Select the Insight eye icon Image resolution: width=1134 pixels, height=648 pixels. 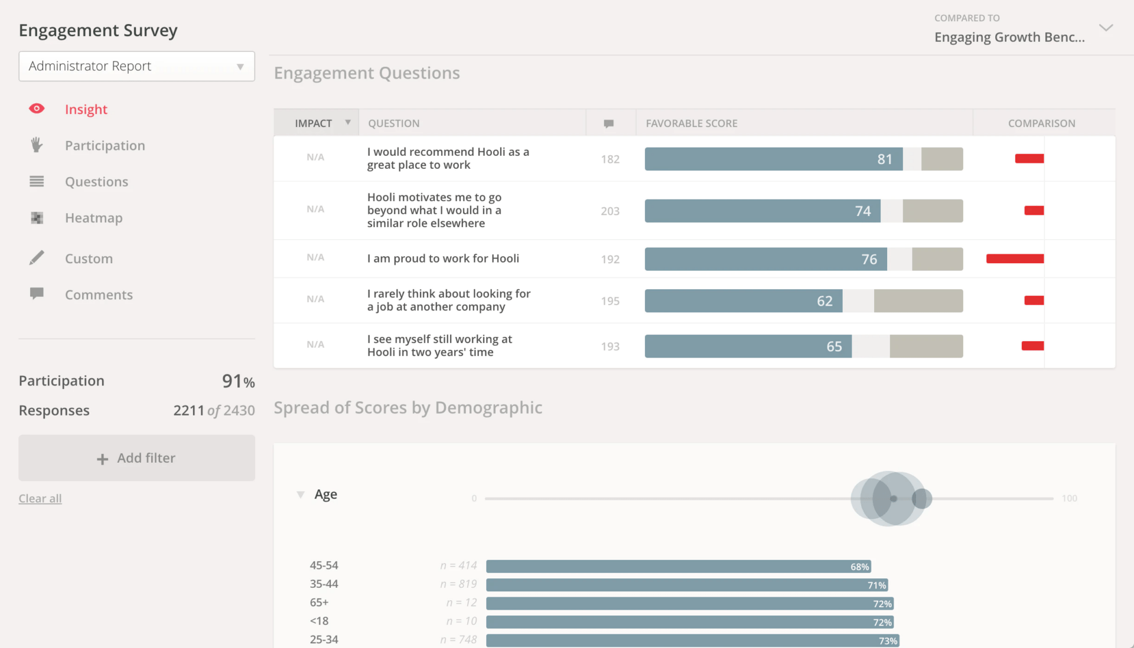37,109
